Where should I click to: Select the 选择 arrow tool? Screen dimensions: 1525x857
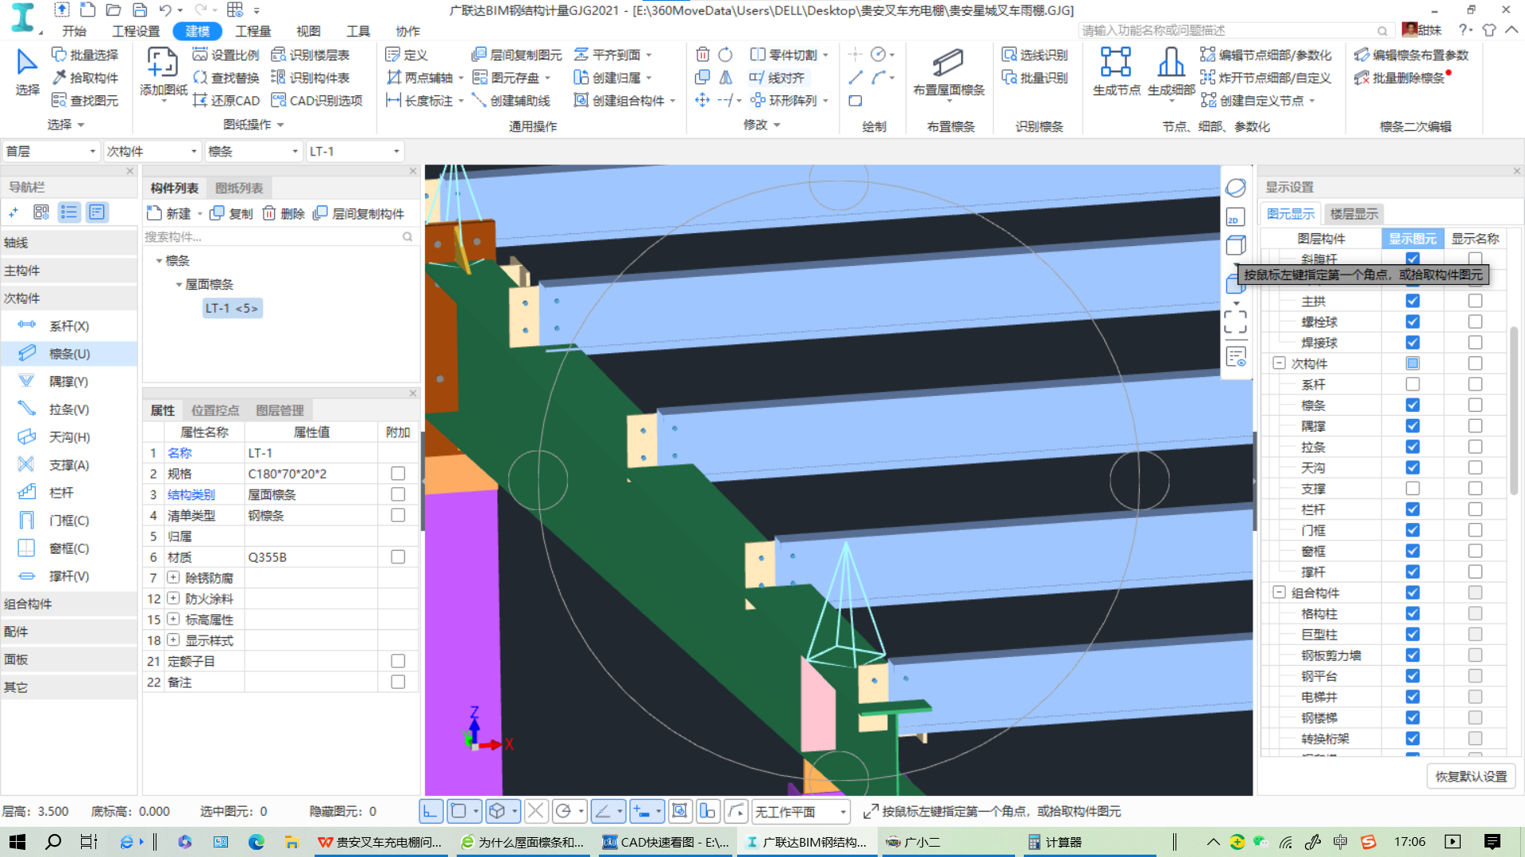click(x=27, y=71)
